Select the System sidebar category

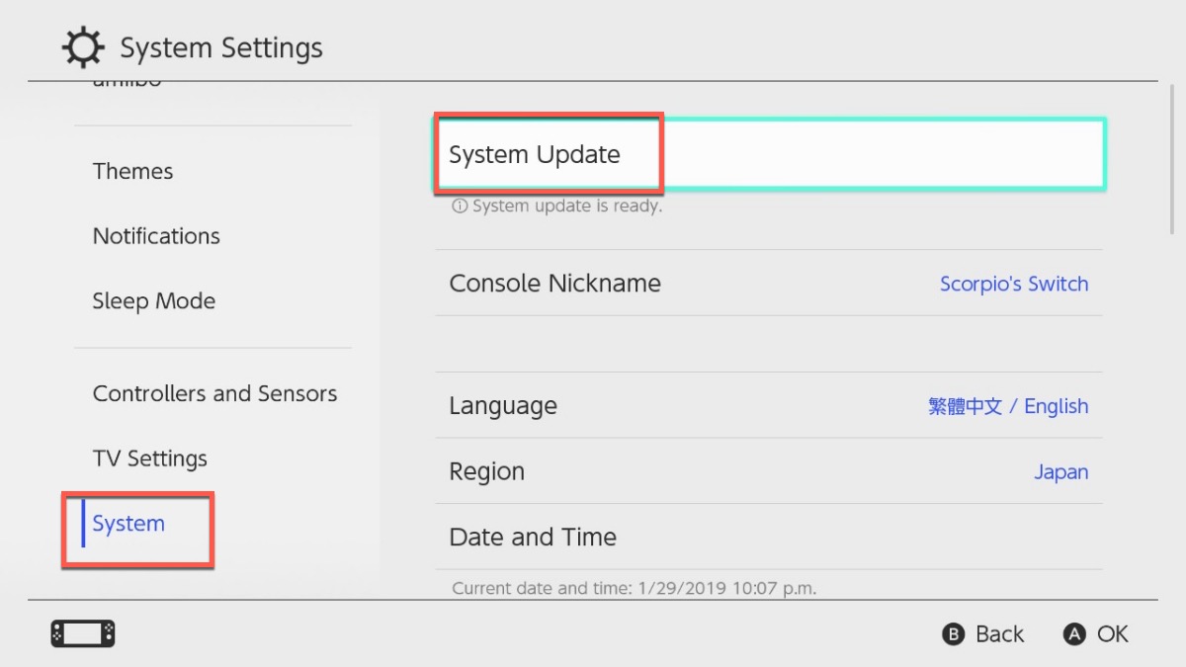click(x=128, y=524)
